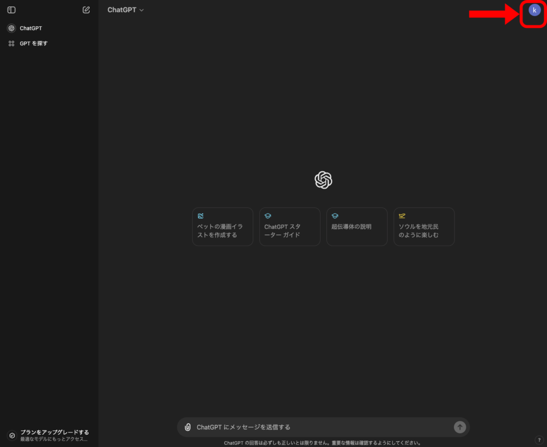This screenshot has height=447, width=547.
Task: Click the chevron arrow beside the ChatGPT title
Action: 142,10
